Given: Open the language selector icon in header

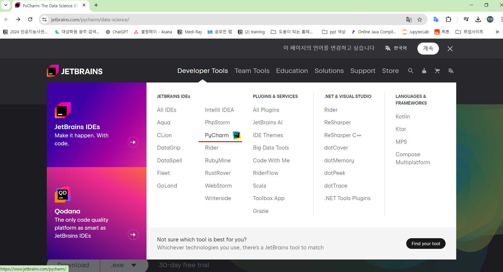Looking at the screenshot, I should [x=451, y=71].
